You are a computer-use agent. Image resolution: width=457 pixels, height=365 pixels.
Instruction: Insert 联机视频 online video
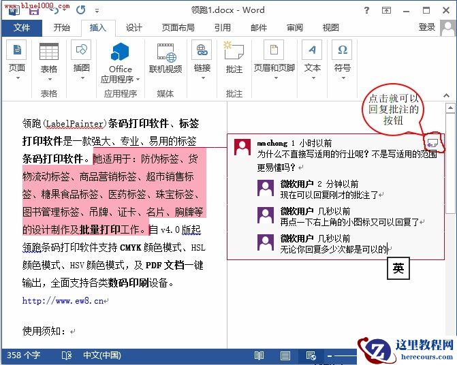coord(166,59)
